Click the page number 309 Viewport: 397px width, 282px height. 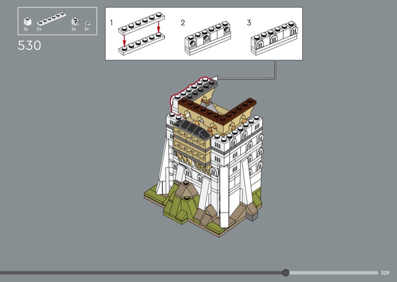[386, 273]
